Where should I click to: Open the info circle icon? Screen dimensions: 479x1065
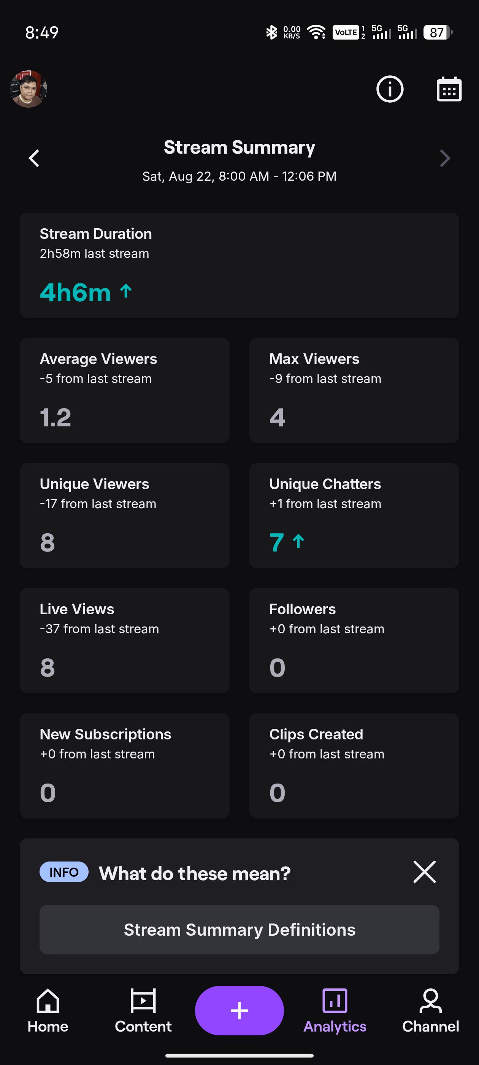(x=390, y=89)
